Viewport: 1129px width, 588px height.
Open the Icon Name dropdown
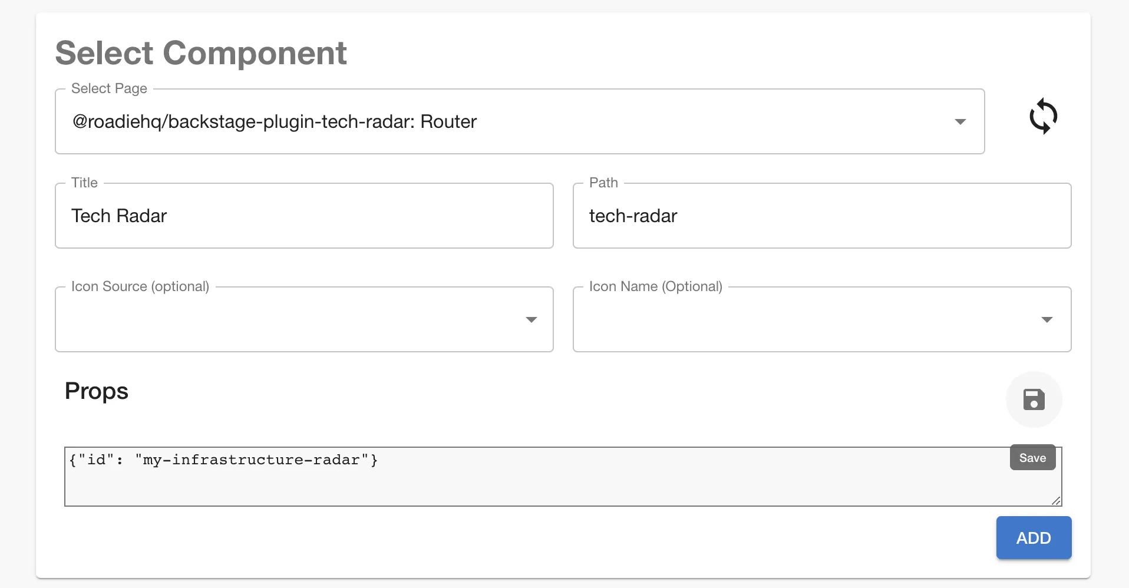tap(1047, 320)
